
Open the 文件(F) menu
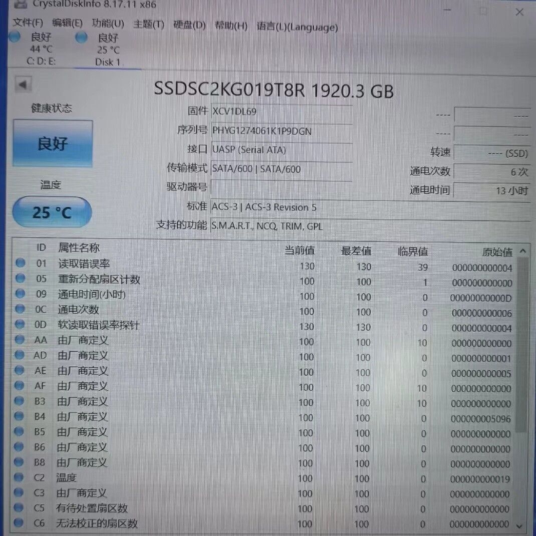coord(28,23)
